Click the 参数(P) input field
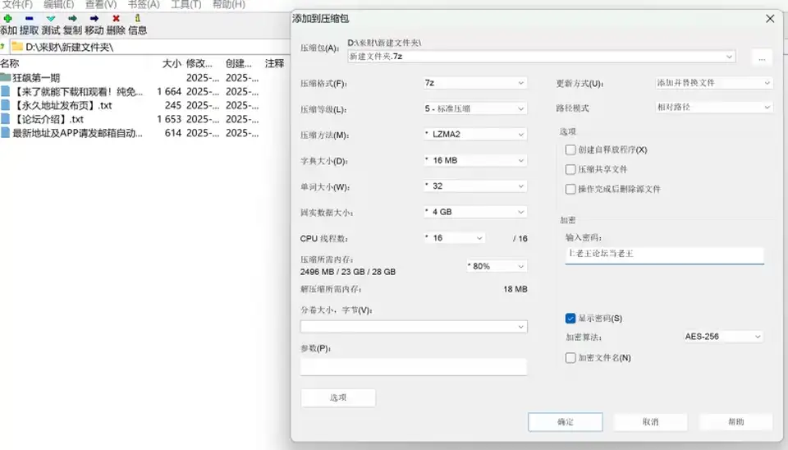This screenshot has width=788, height=450. 414,366
